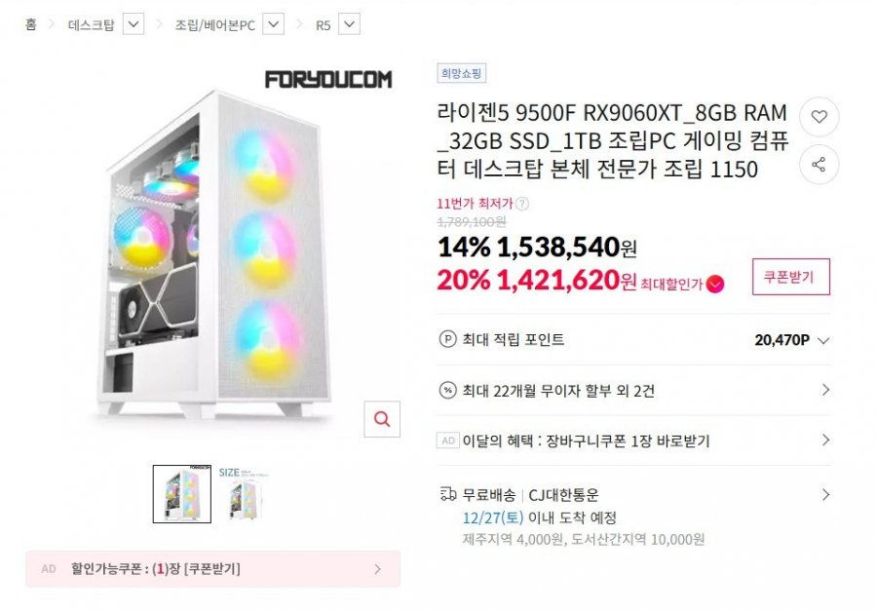Open image zoom with magnifier icon

(382, 419)
